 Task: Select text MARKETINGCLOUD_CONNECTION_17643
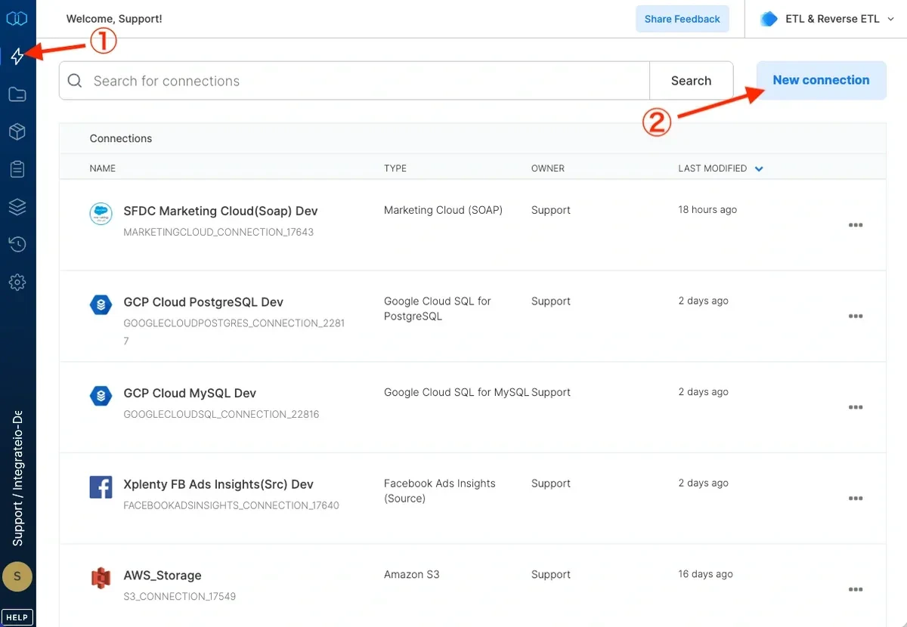point(218,232)
